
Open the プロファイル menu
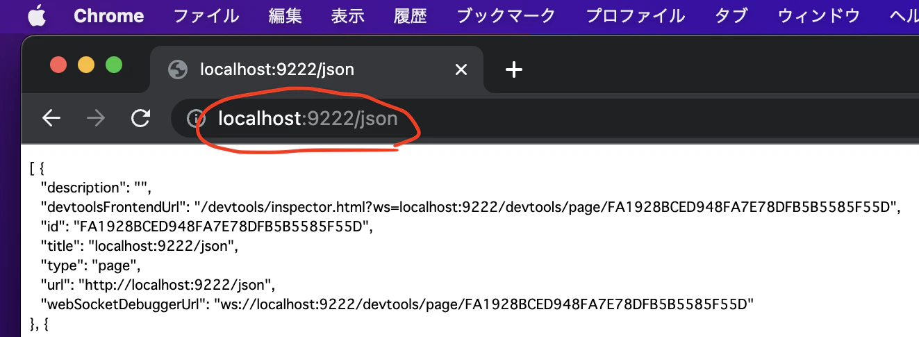(635, 16)
